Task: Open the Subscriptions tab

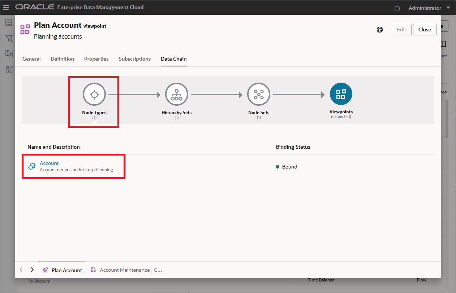Action: [135, 59]
